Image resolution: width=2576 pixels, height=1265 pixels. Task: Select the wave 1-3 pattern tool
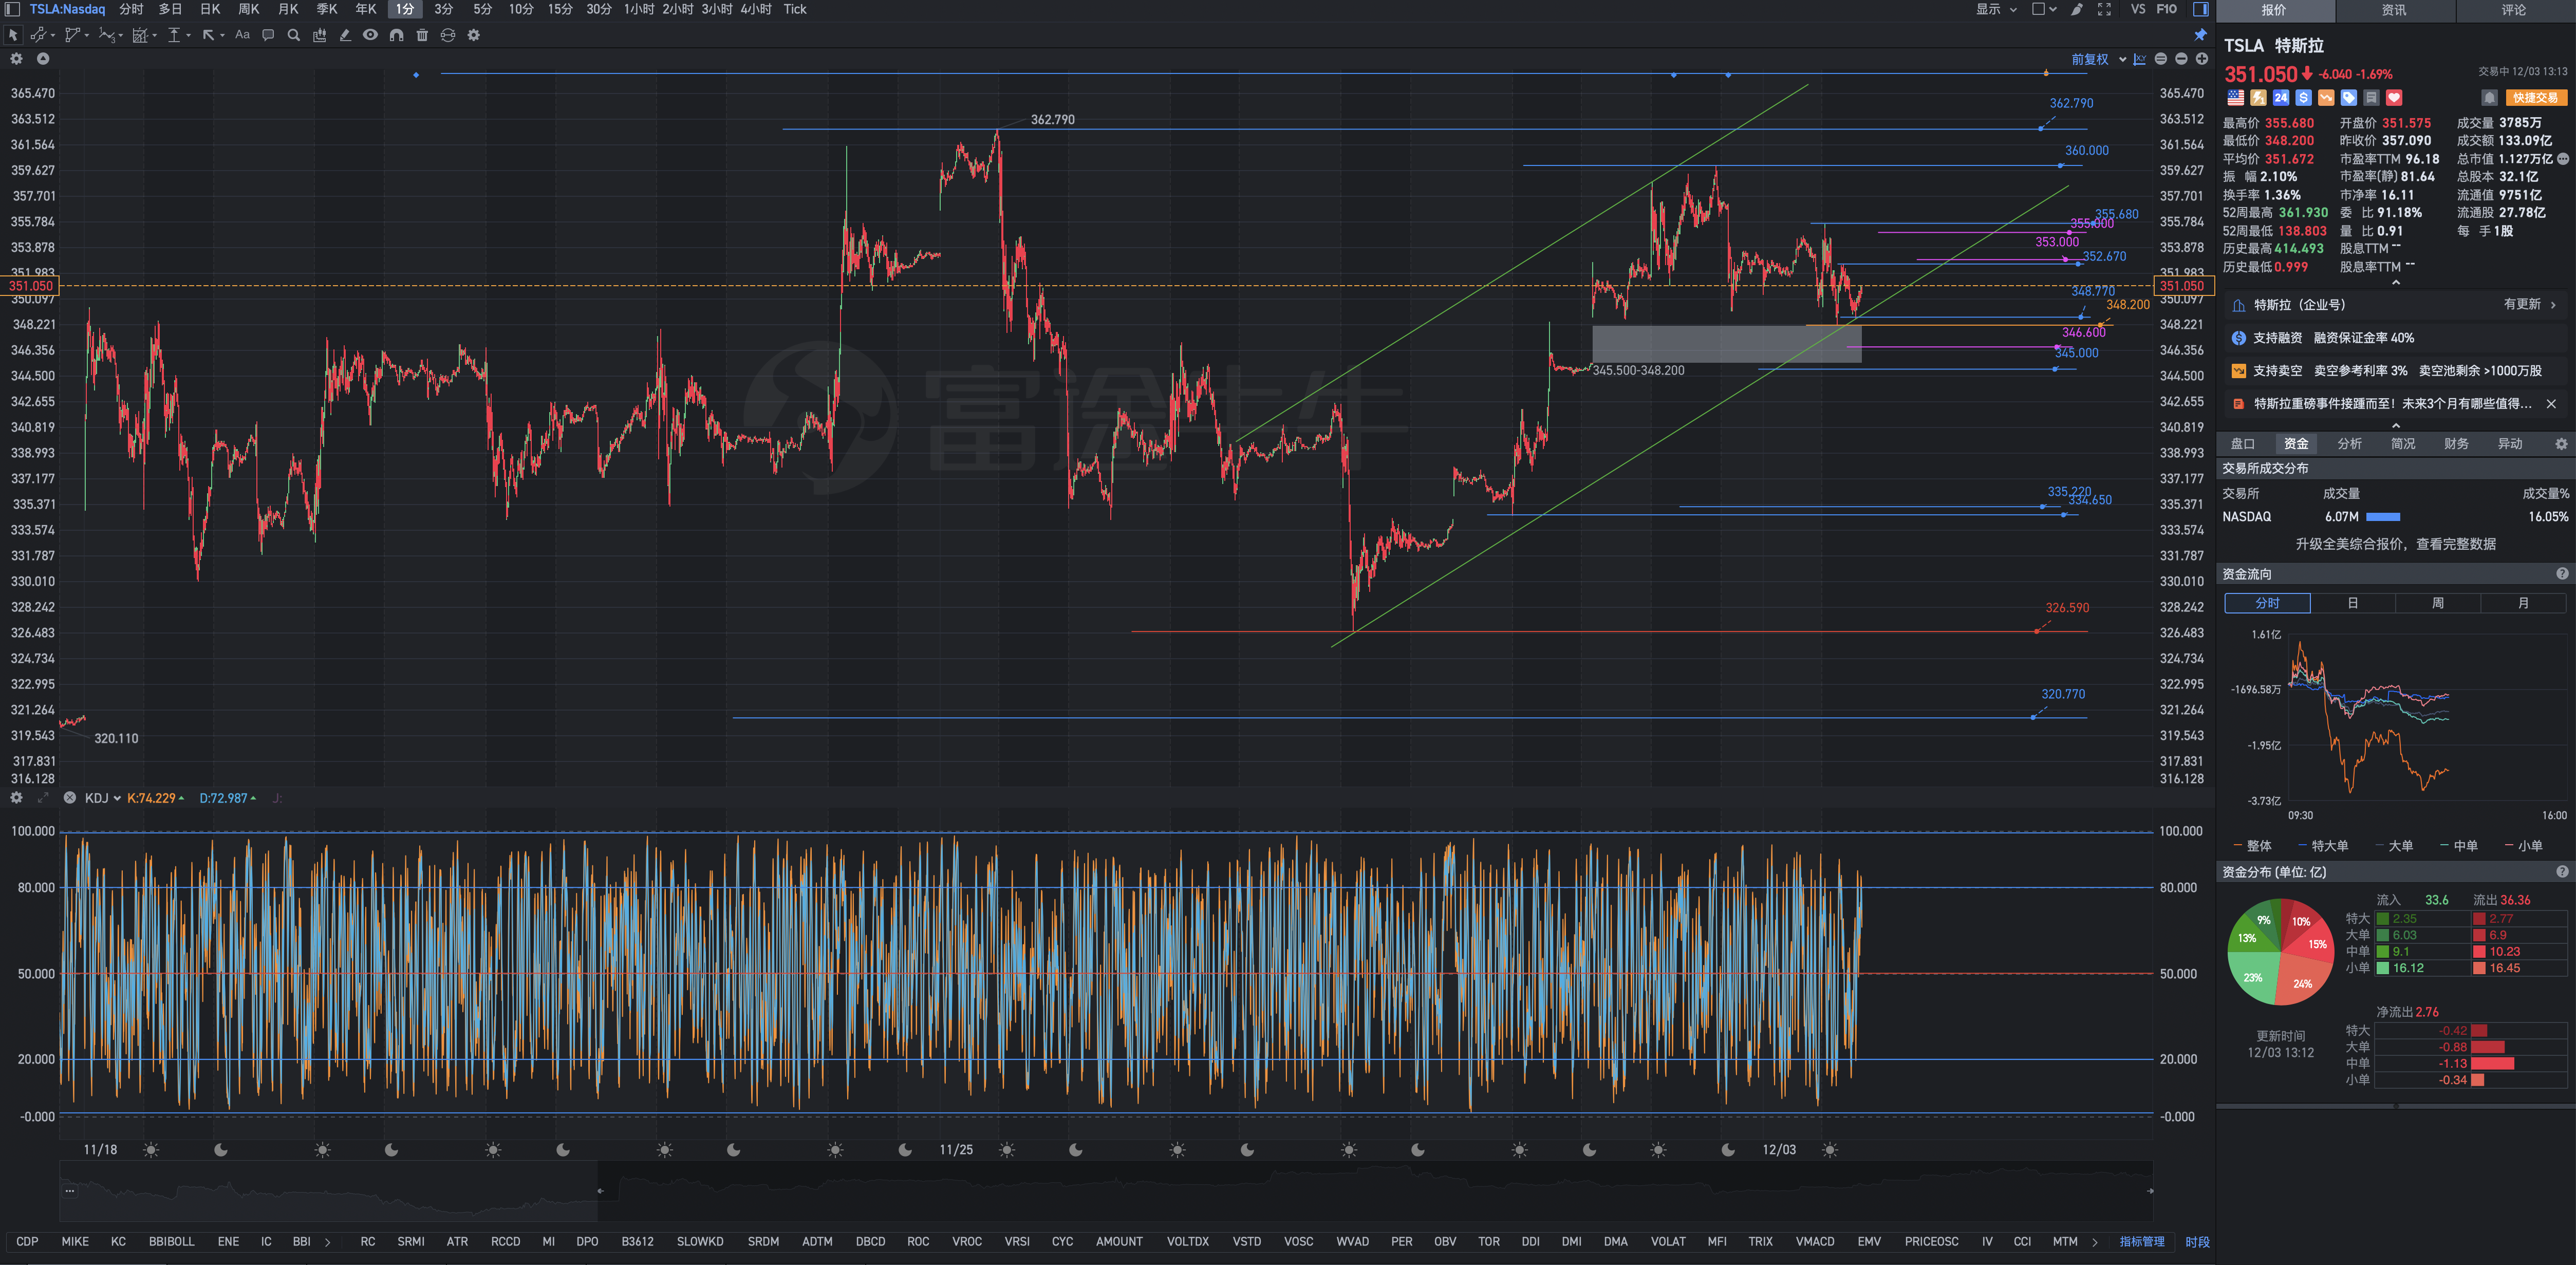tap(107, 35)
